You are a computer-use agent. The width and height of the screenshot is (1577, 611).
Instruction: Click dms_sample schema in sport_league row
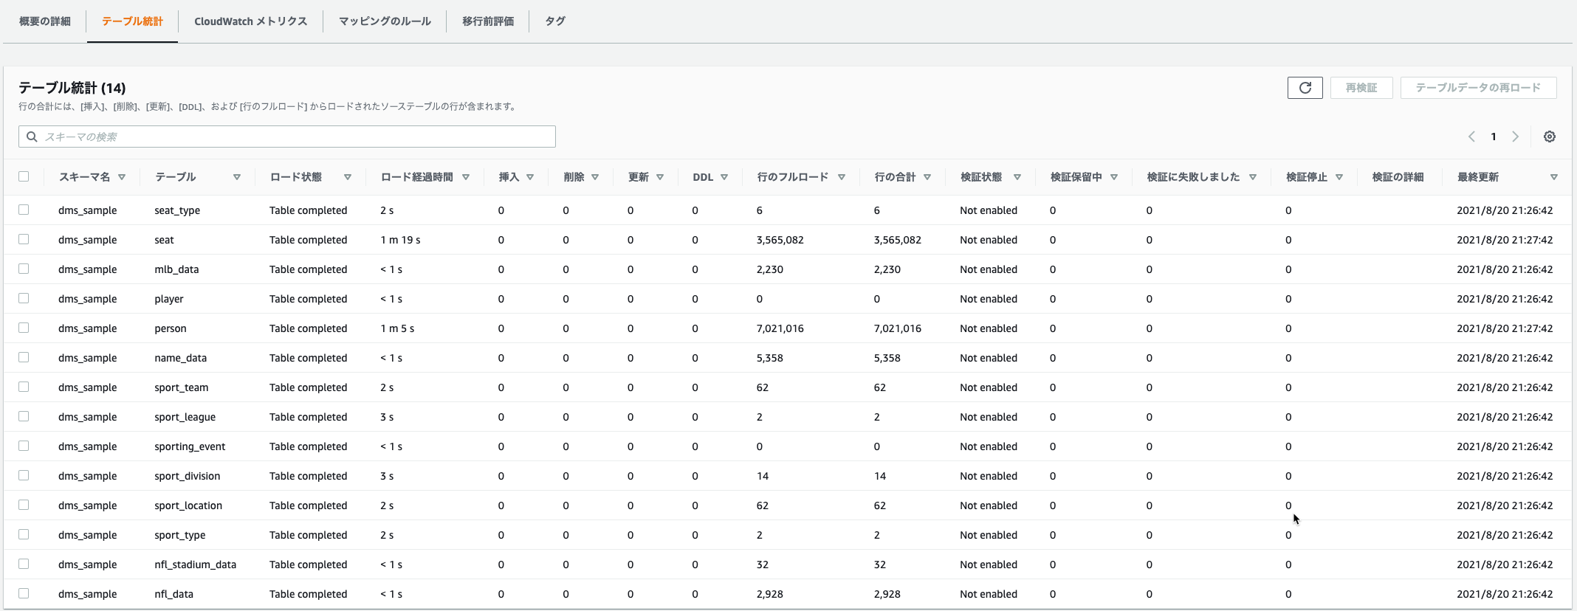click(88, 417)
